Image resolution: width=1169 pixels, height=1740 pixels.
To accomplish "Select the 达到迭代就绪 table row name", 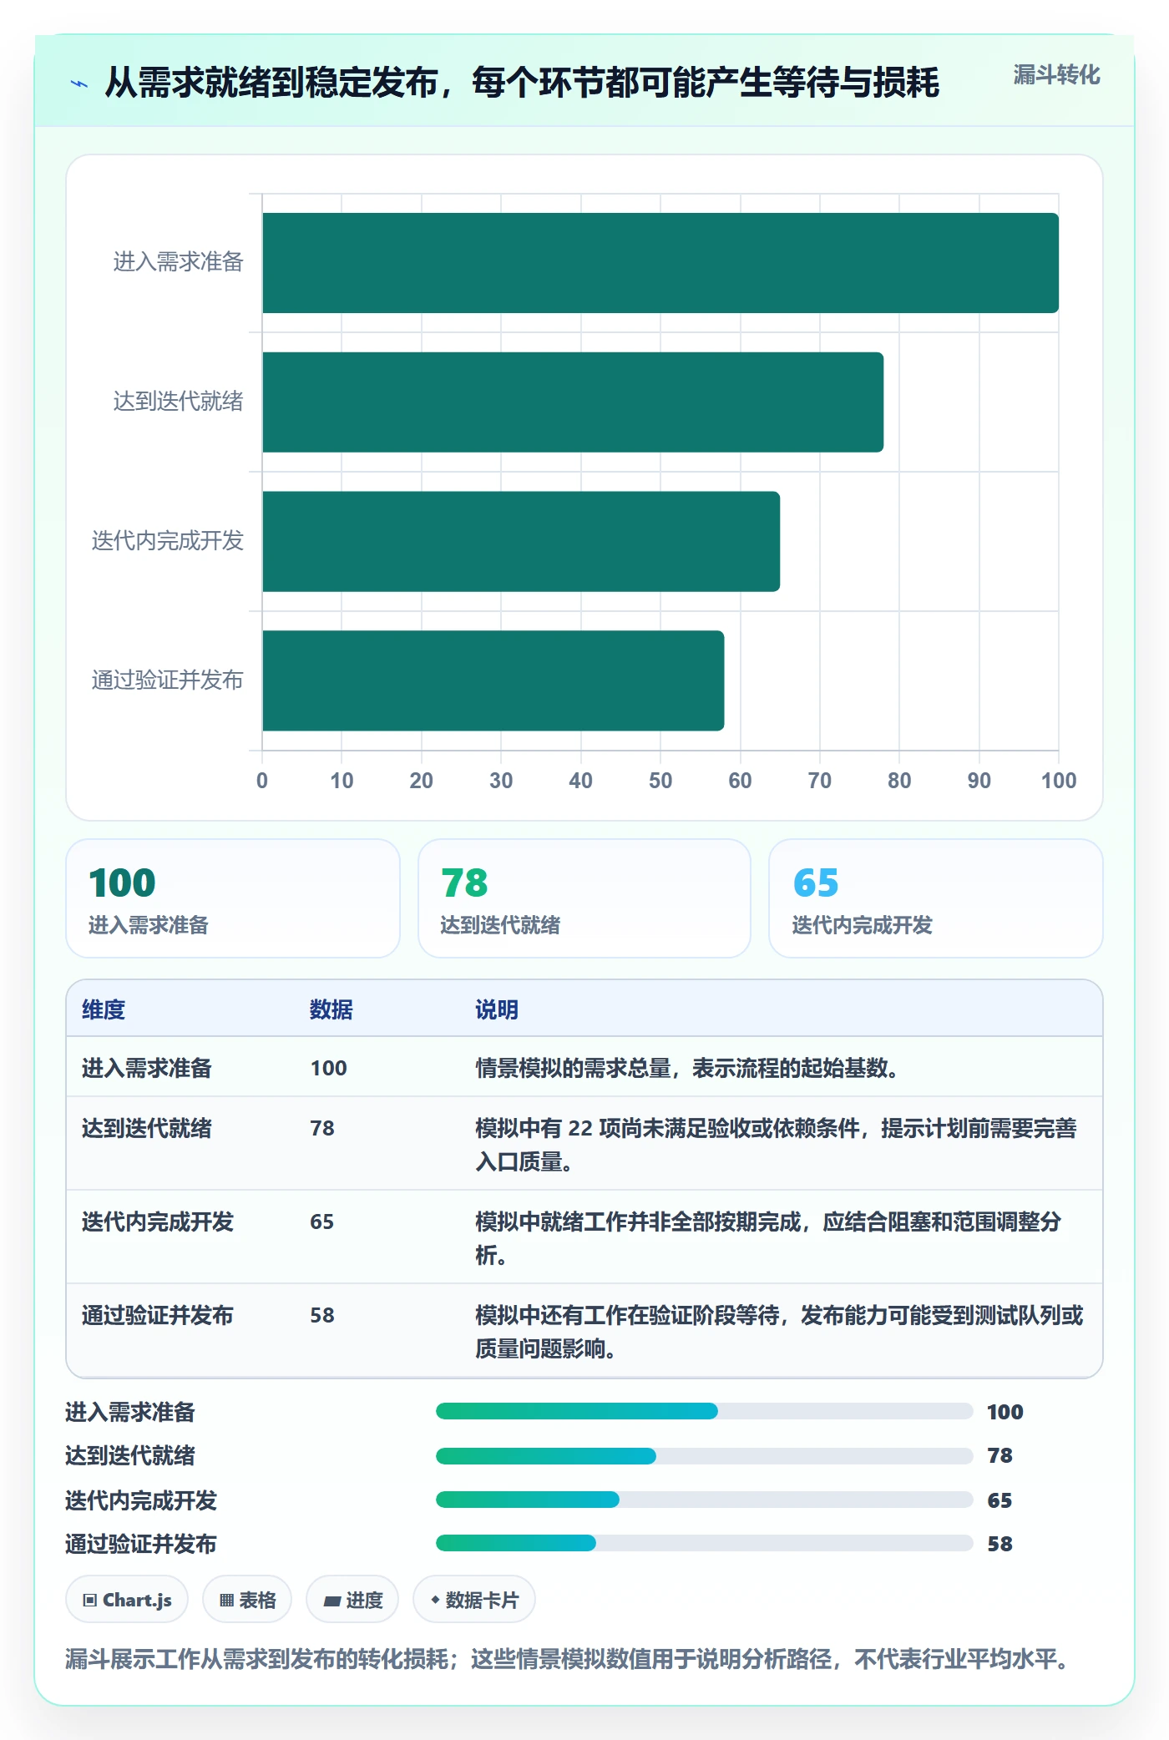I will pyautogui.click(x=147, y=1128).
